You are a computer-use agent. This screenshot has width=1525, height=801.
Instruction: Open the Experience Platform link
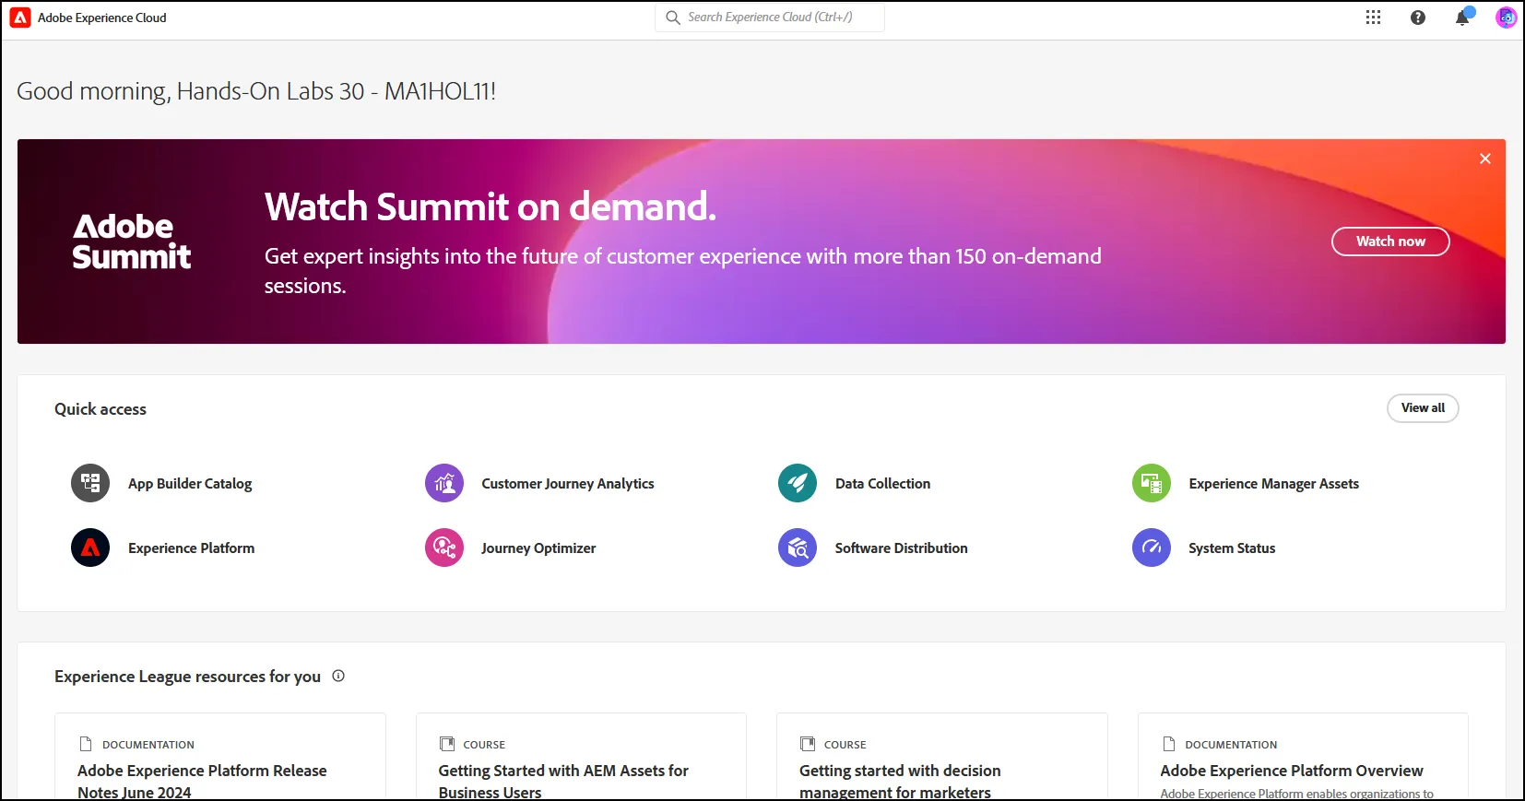tap(191, 548)
